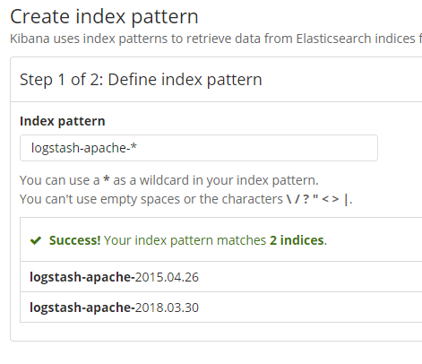The height and width of the screenshot is (364, 422).
Task: Select the logstash-apache-2018.03.30 index row
Action: point(221,308)
